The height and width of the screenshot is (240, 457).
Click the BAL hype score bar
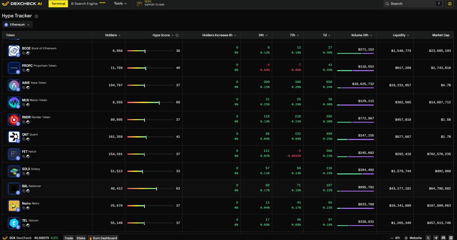[150, 188]
